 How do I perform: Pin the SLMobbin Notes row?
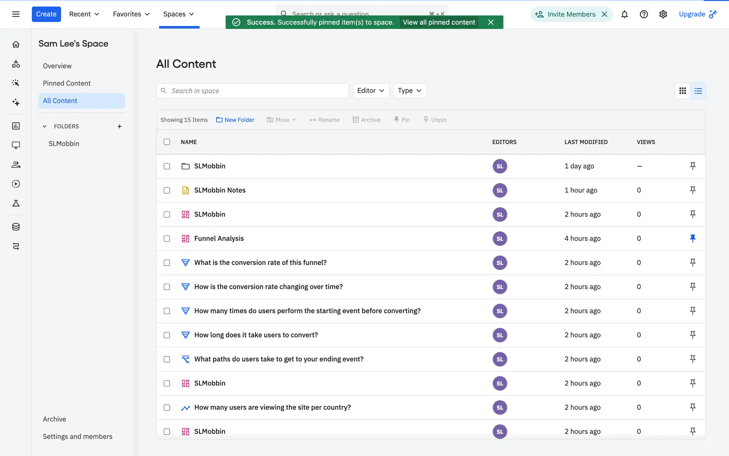tap(693, 190)
